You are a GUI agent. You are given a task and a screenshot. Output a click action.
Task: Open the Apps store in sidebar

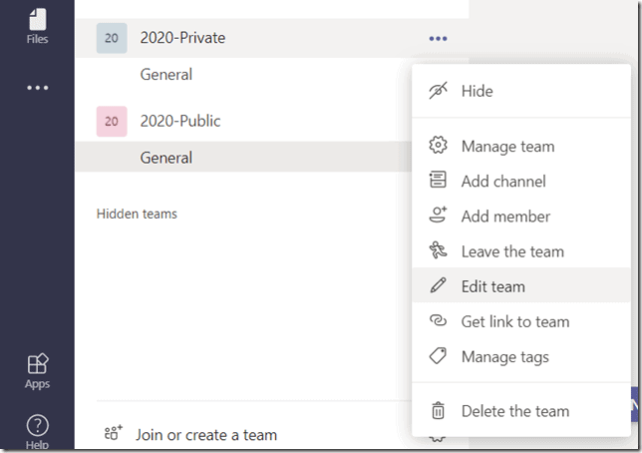tap(37, 371)
